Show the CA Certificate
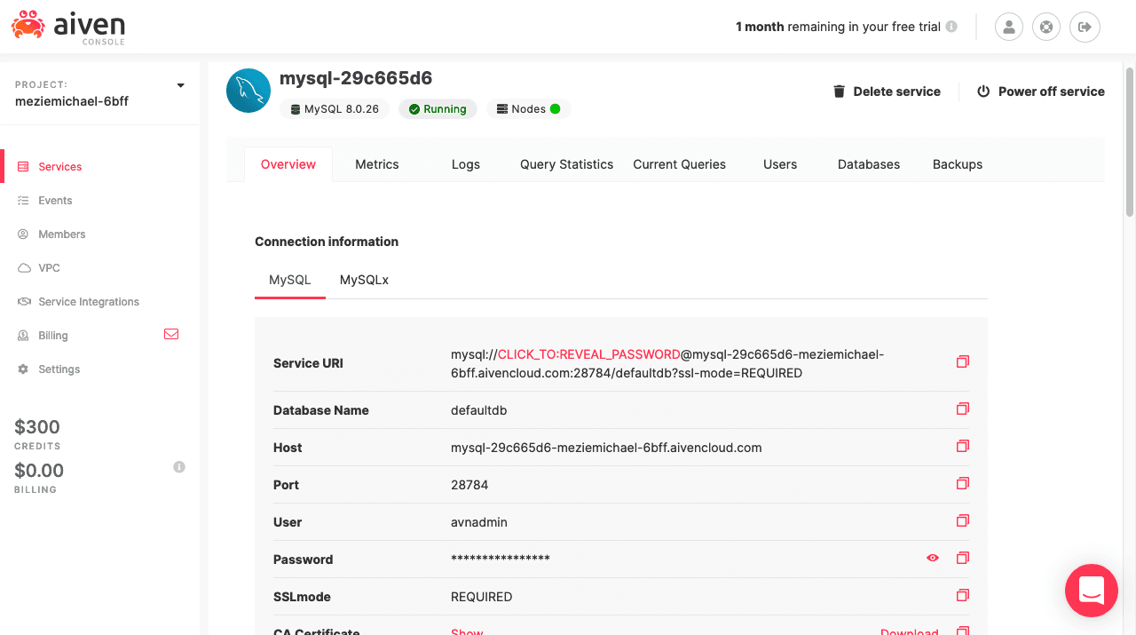 [x=467, y=631]
